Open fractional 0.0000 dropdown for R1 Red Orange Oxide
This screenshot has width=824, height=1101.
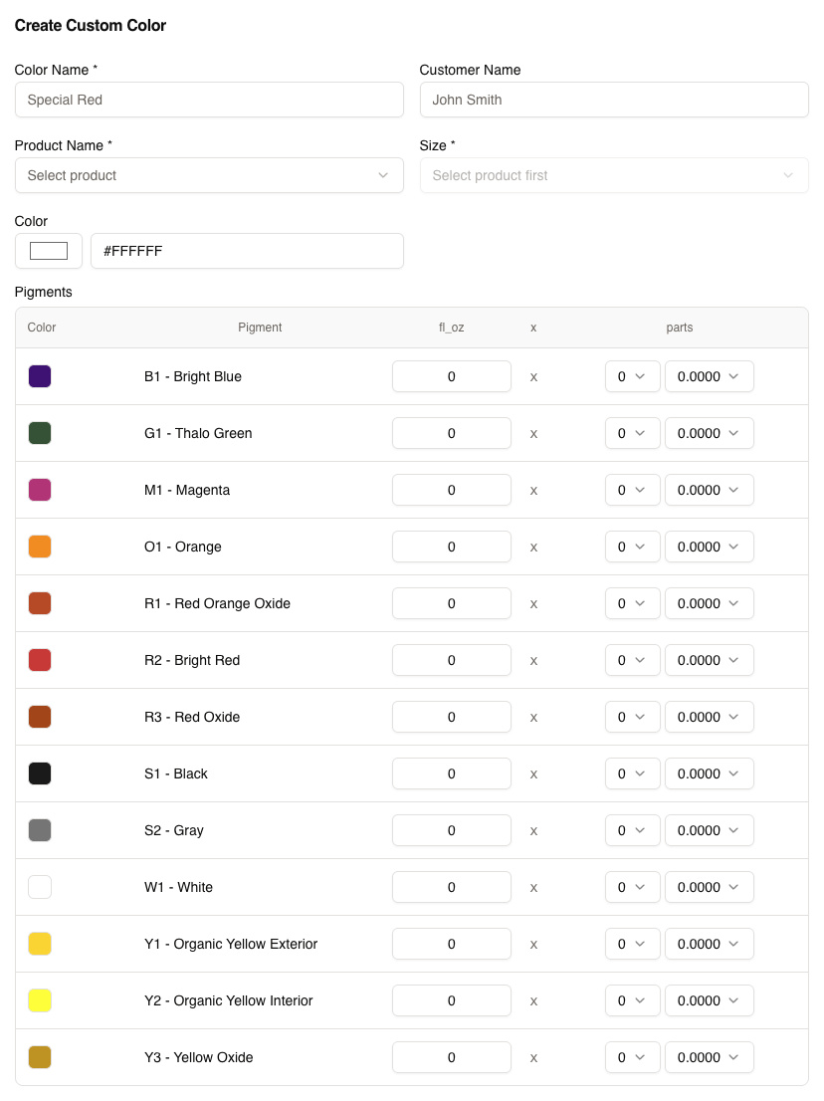click(709, 603)
